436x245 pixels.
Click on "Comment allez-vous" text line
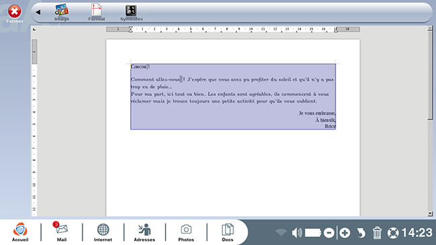tap(232, 79)
